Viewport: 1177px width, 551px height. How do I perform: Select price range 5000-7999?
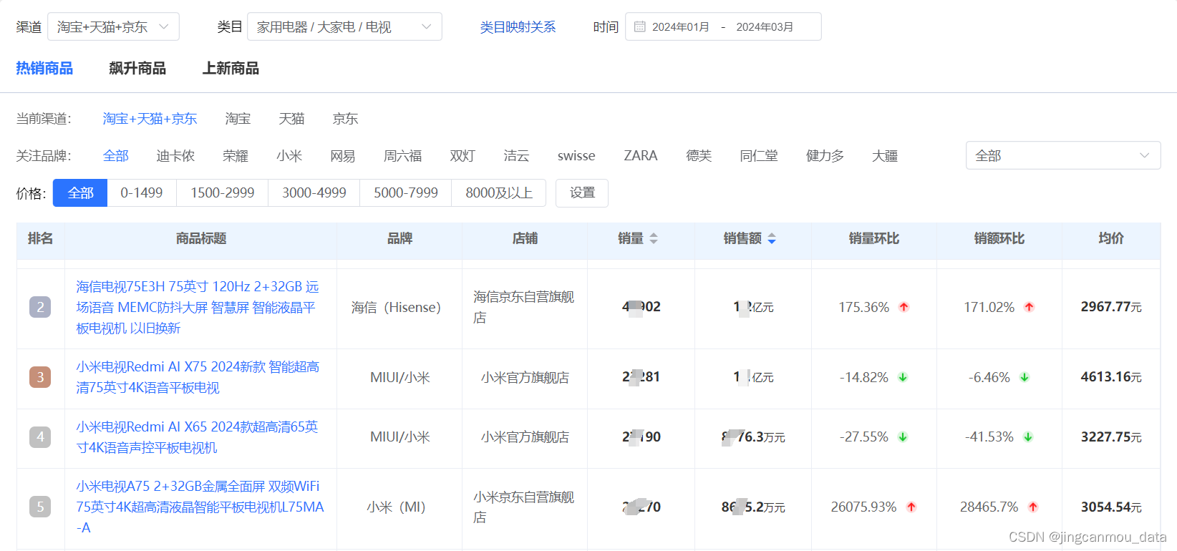pyautogui.click(x=406, y=193)
